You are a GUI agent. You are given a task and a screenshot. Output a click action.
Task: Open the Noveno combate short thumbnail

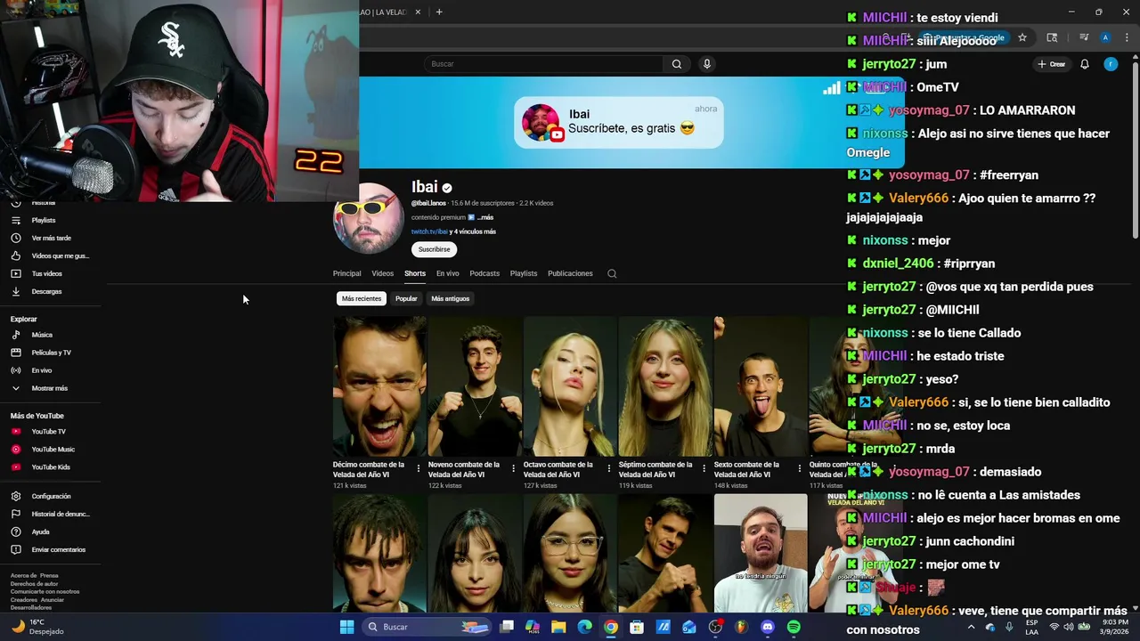click(x=475, y=386)
